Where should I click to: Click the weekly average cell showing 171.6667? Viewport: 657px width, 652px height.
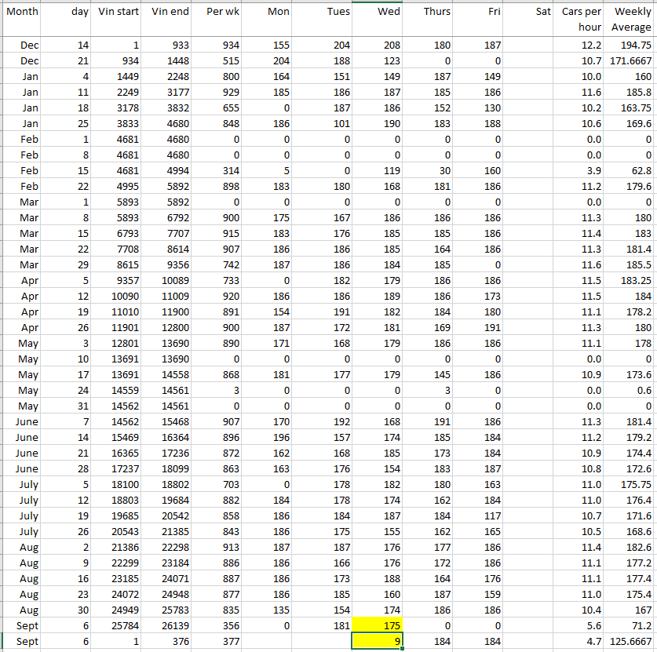click(x=630, y=60)
